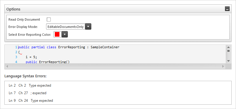Click the ErrorReporting class name in line 1

(72, 47)
